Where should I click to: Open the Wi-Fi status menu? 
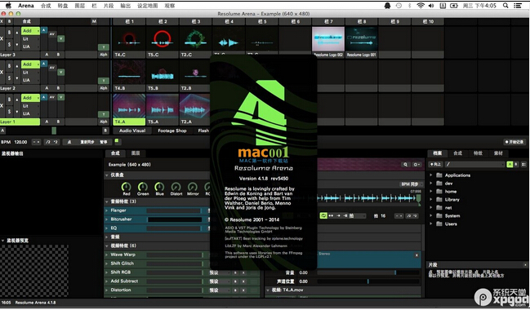pyautogui.click(x=421, y=6)
